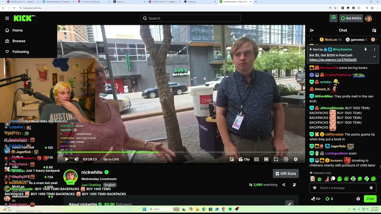
Task: Open a new browser tab
Action: point(256,1)
